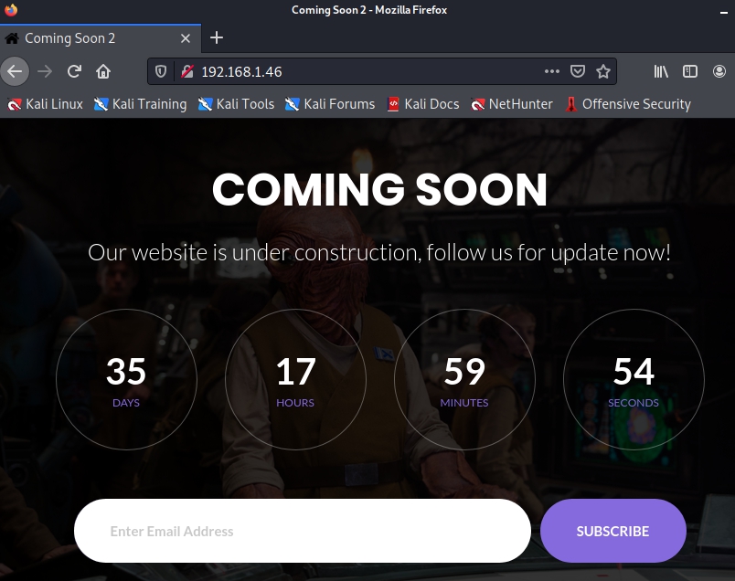This screenshot has width=735, height=581.
Task: View insecure connection lock icon info
Action: tap(187, 71)
